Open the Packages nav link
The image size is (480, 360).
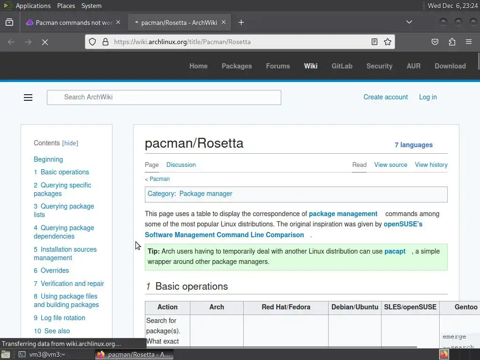click(x=237, y=66)
